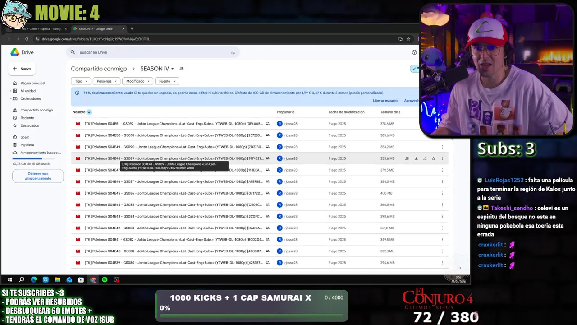577x325 pixels.
Task: Share the S04E48 GS089 file
Action: (407, 158)
